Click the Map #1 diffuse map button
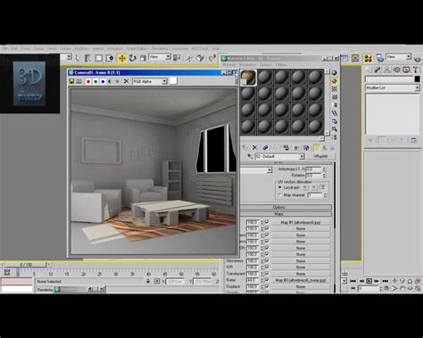The height and width of the screenshot is (338, 423). 301,222
